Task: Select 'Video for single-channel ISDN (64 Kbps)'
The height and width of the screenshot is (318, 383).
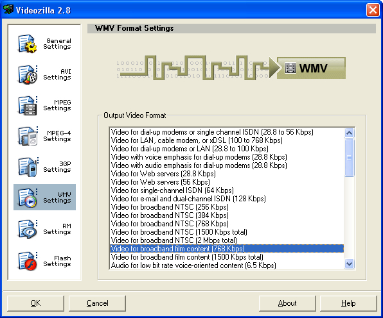Action: [x=227, y=190]
